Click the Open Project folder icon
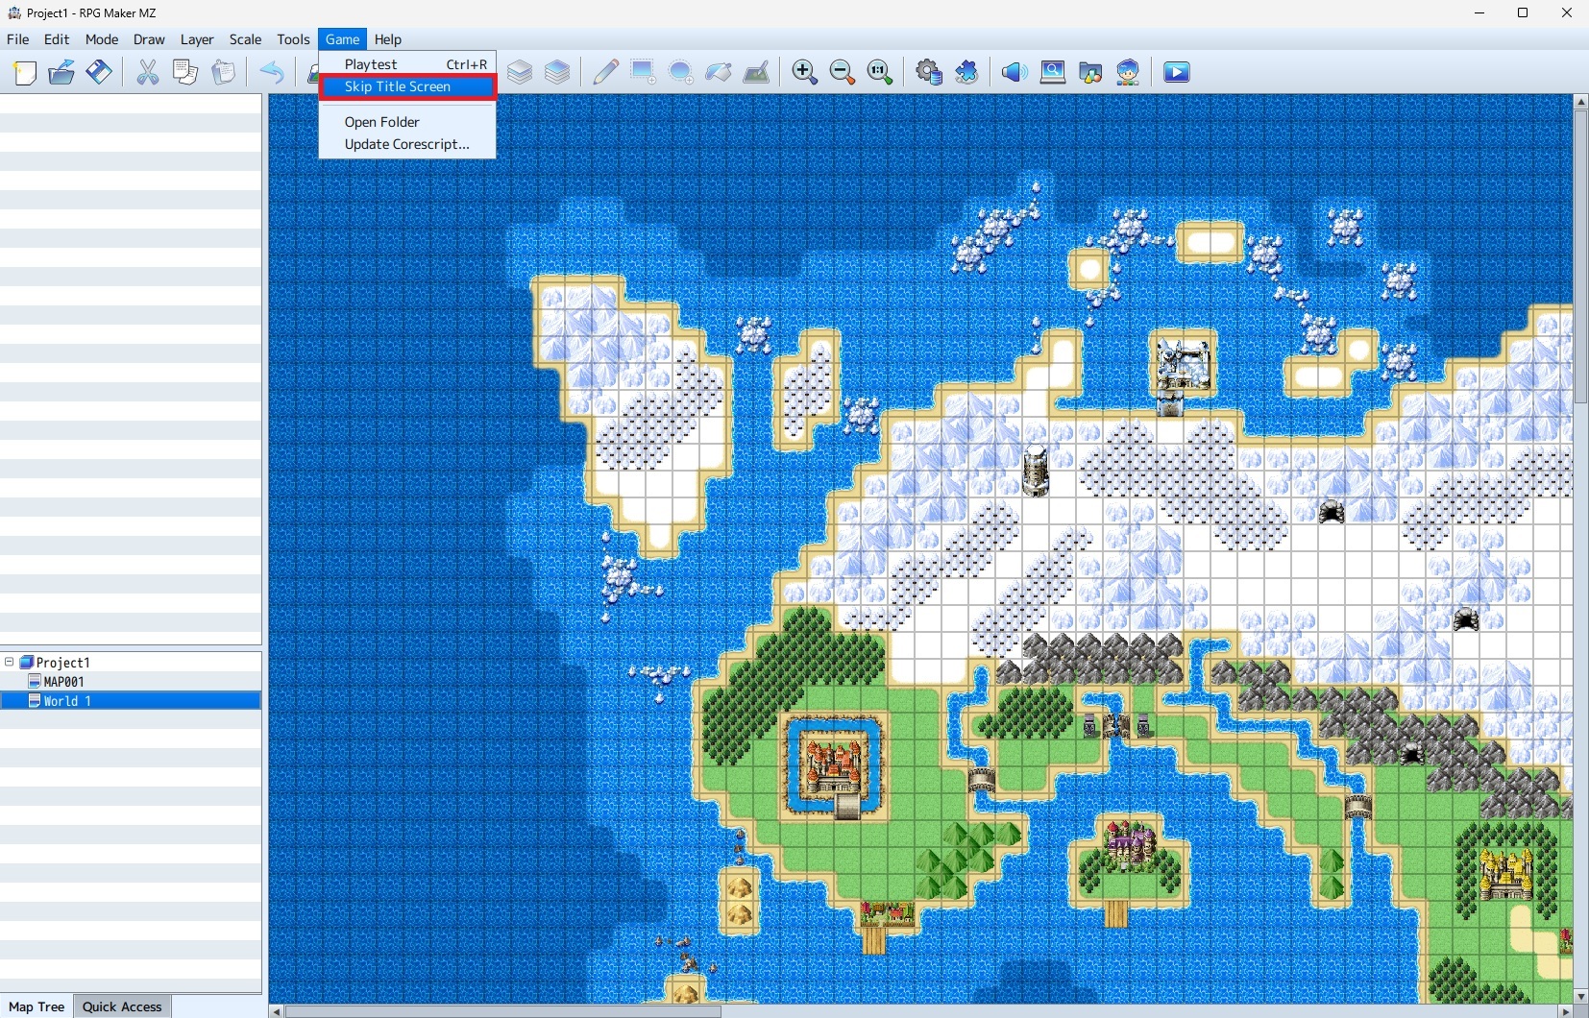This screenshot has height=1018, width=1589. tap(61, 72)
